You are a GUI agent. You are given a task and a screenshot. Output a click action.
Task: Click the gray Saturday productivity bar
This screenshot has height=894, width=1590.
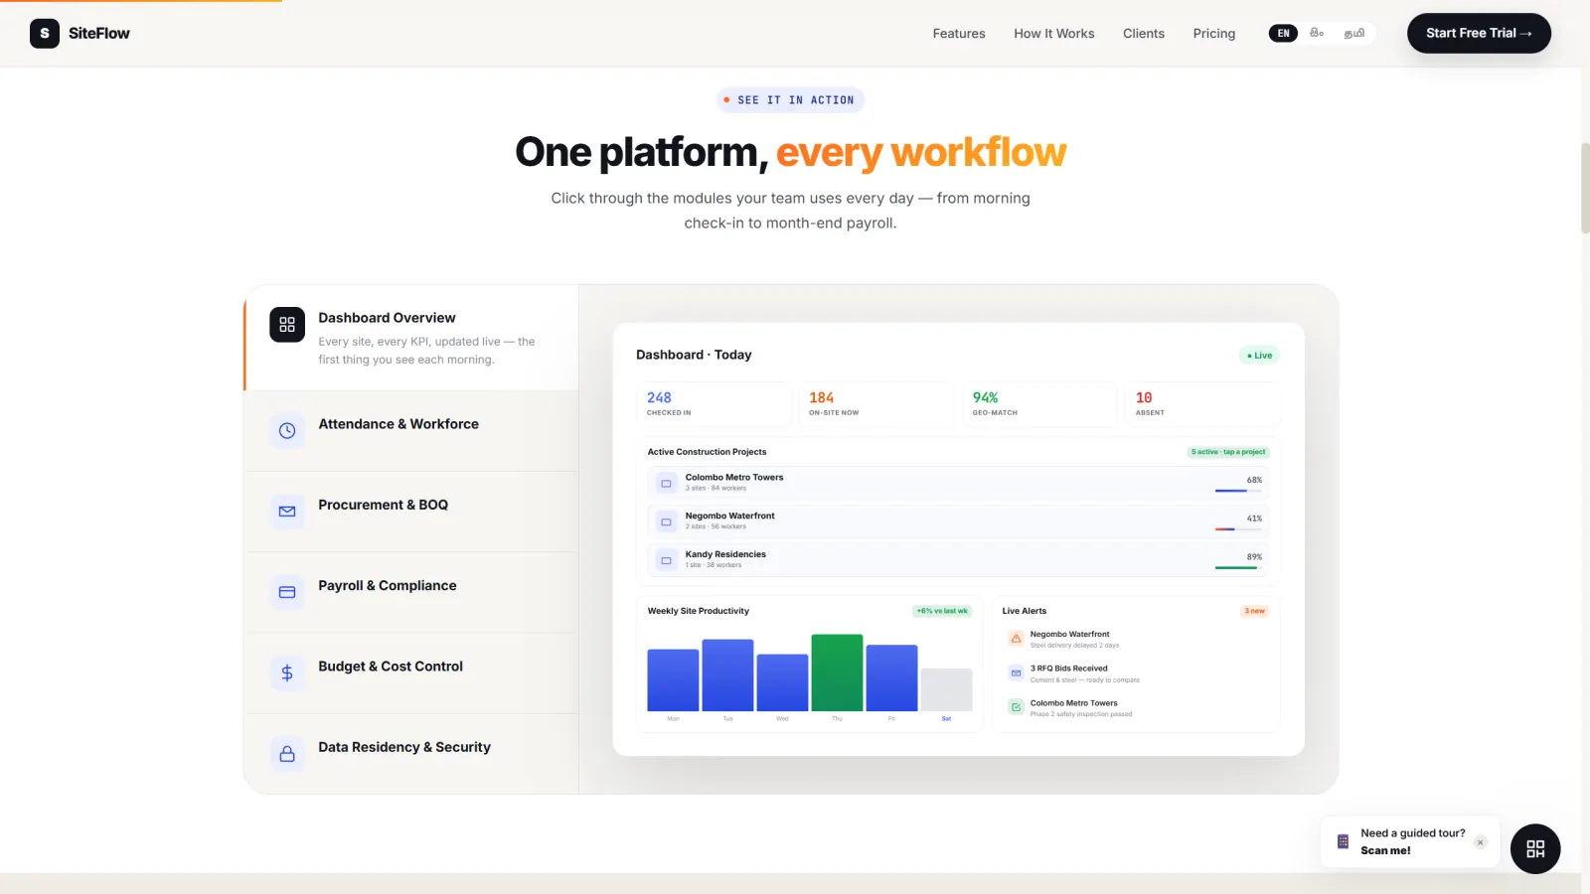(946, 689)
